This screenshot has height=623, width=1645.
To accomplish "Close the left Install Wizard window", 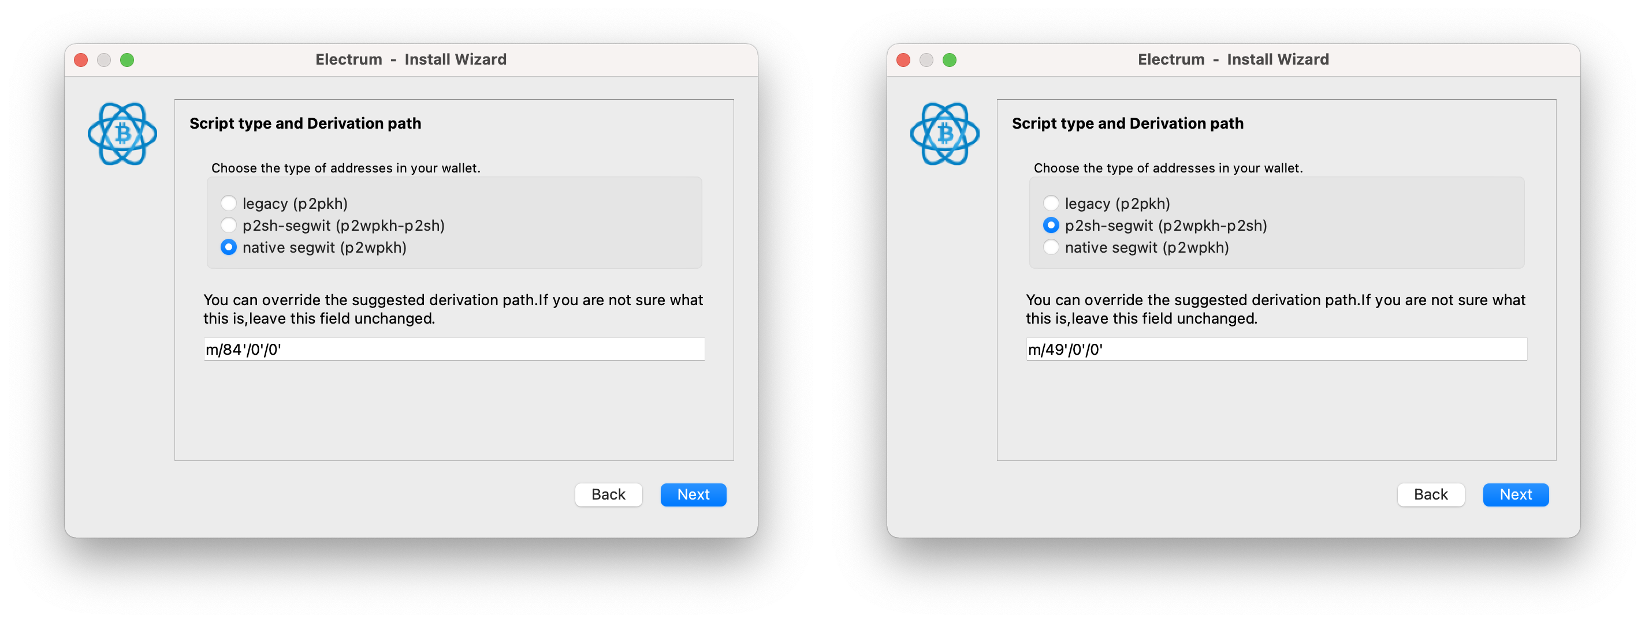I will click(x=81, y=60).
